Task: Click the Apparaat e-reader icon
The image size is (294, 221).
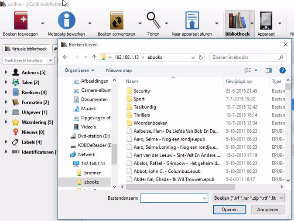Action: tap(266, 20)
